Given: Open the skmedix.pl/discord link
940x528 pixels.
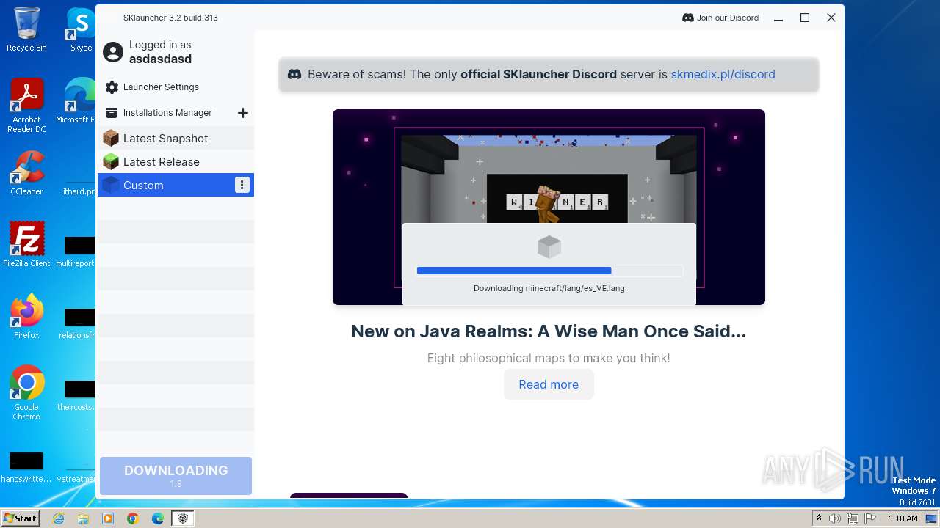Looking at the screenshot, I should pos(723,74).
